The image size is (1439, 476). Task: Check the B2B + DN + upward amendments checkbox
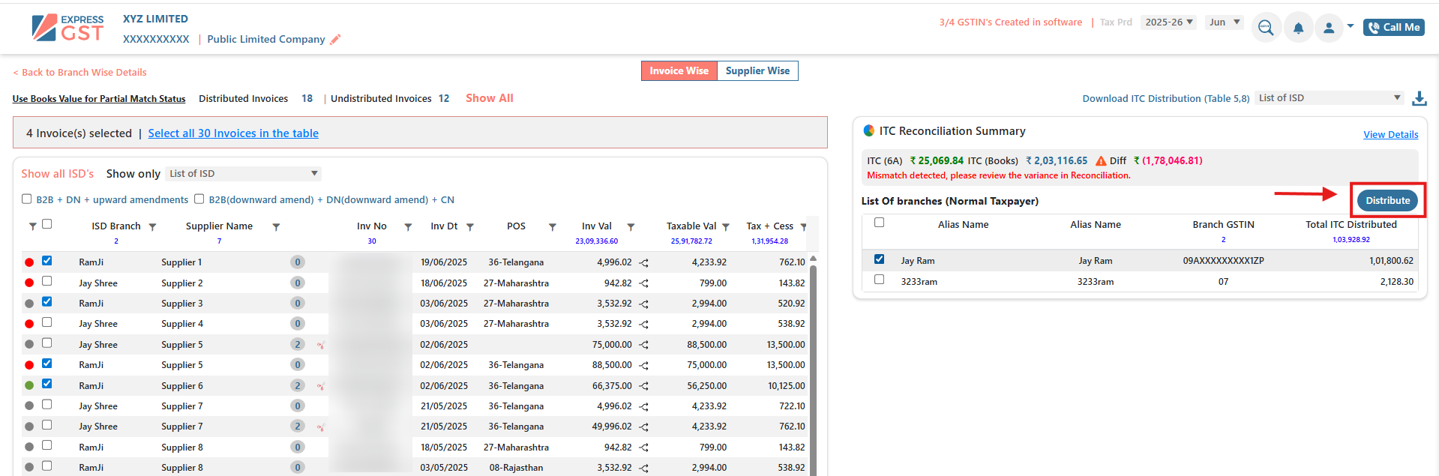[x=27, y=199]
